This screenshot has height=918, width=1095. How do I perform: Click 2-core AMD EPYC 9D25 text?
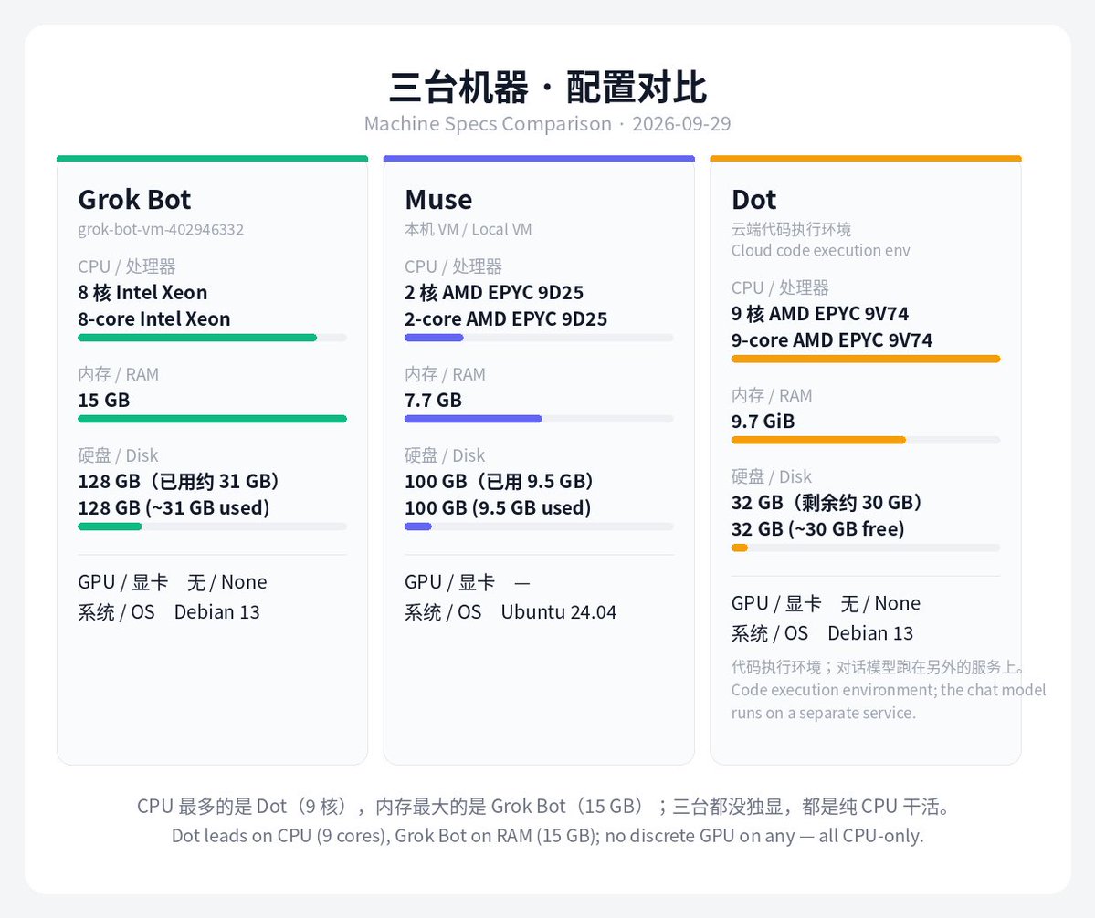(x=506, y=318)
